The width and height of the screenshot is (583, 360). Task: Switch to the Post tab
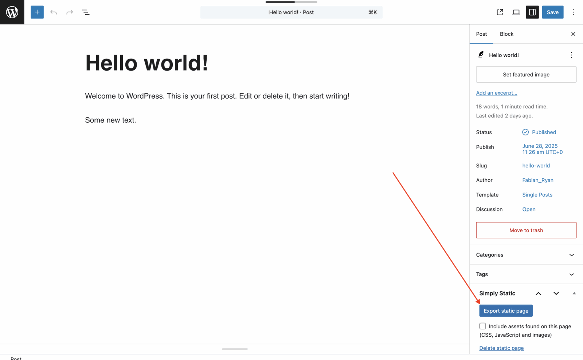point(481,34)
